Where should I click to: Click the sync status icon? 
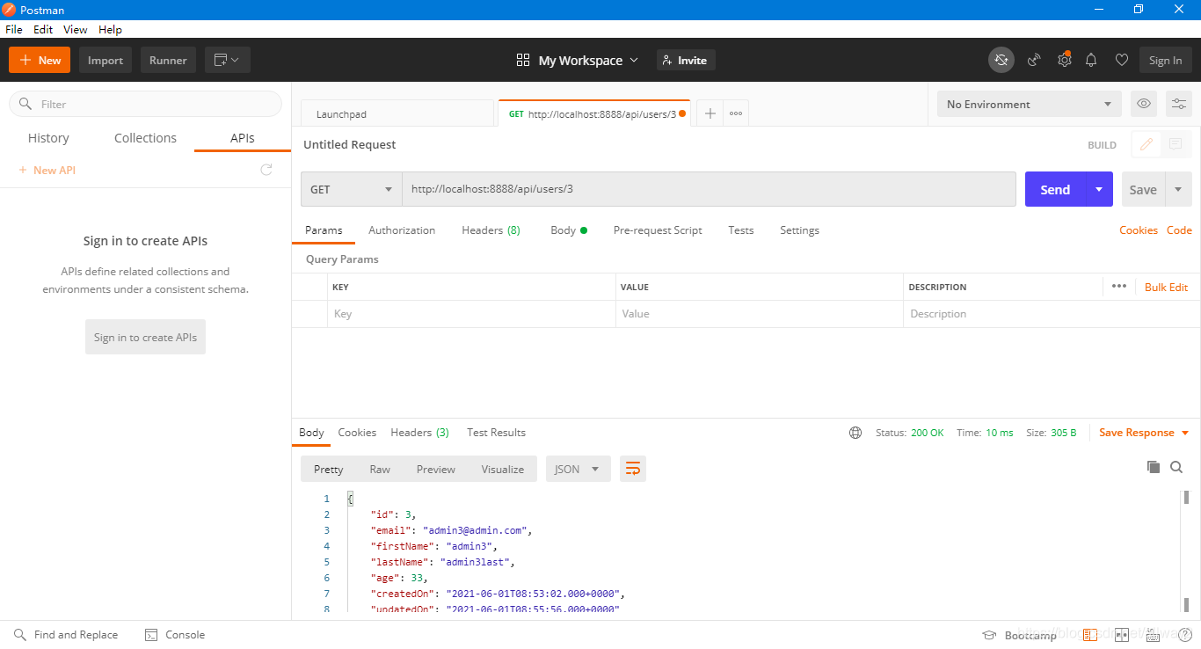(1001, 60)
